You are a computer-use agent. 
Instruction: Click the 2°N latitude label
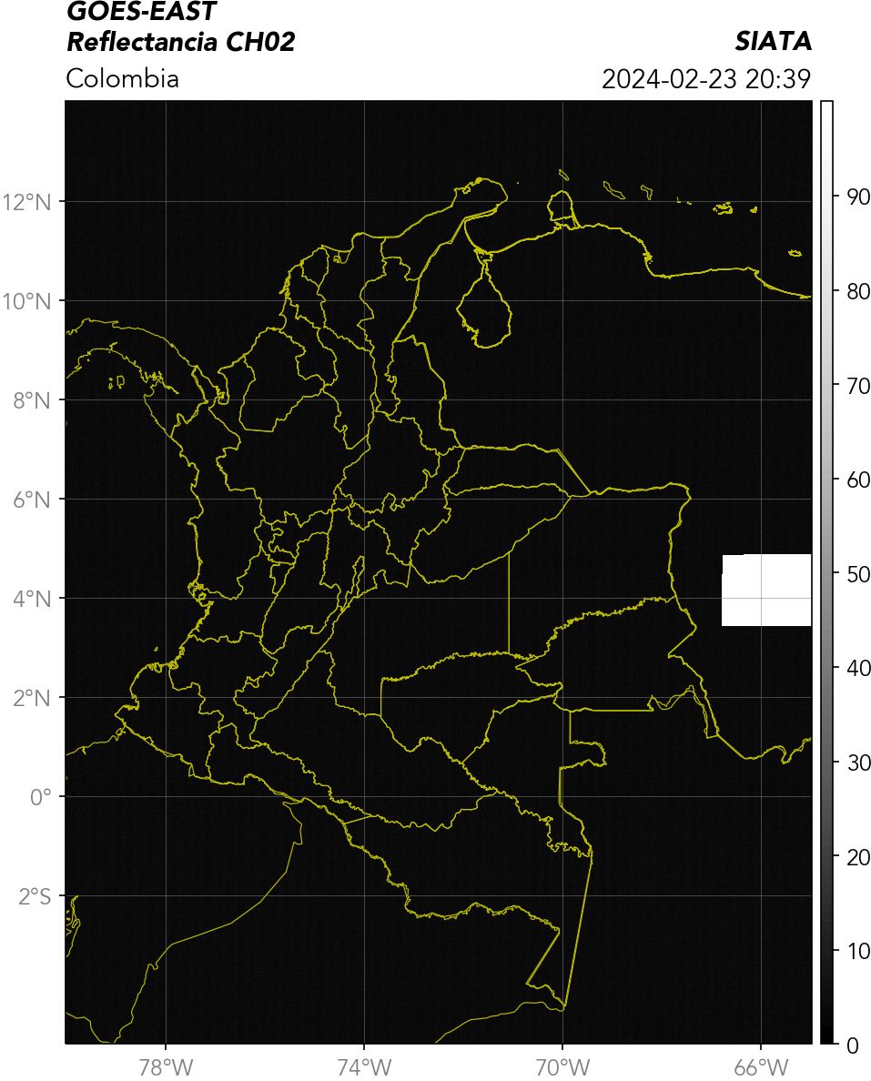tap(33, 699)
